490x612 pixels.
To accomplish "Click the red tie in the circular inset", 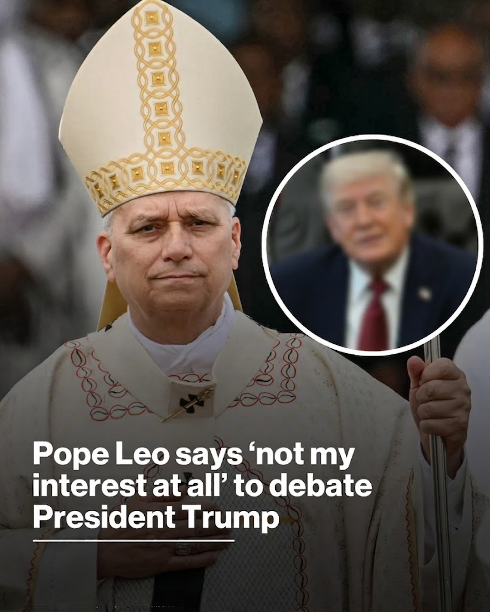I will point(373,316).
